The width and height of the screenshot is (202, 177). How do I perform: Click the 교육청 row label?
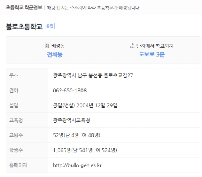16,120
